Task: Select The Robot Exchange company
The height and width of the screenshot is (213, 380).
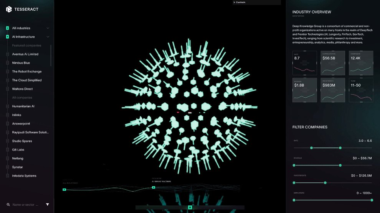Action: [x=26, y=72]
